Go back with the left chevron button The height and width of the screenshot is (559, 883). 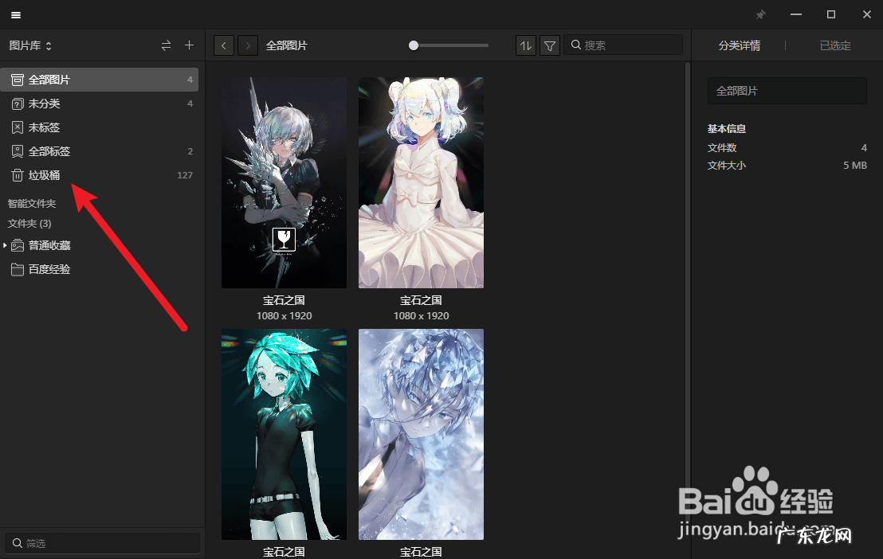pyautogui.click(x=224, y=45)
